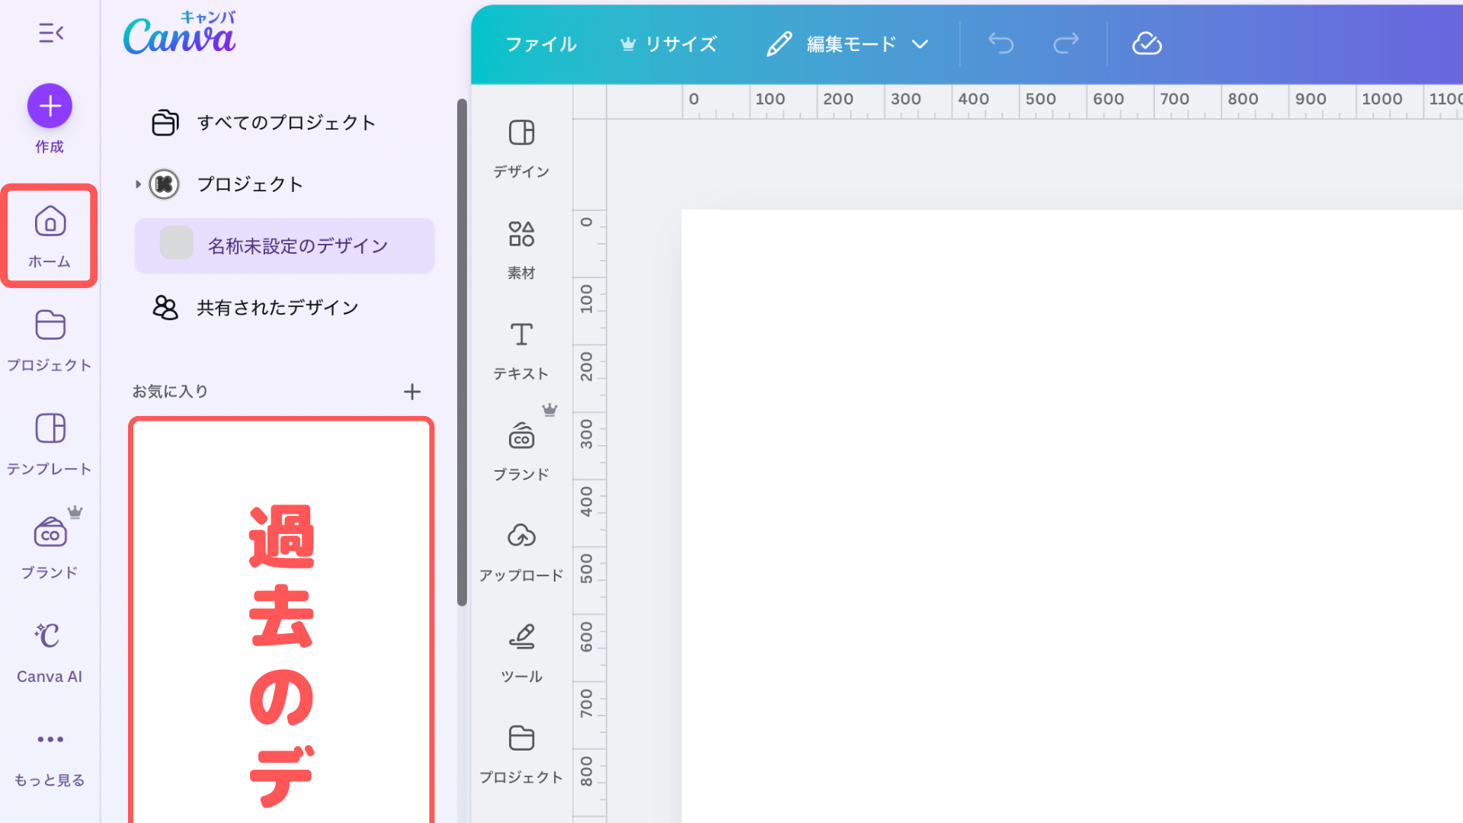Click the sidebar vertical scrollbar
The height and width of the screenshot is (823, 1463).
(x=462, y=352)
